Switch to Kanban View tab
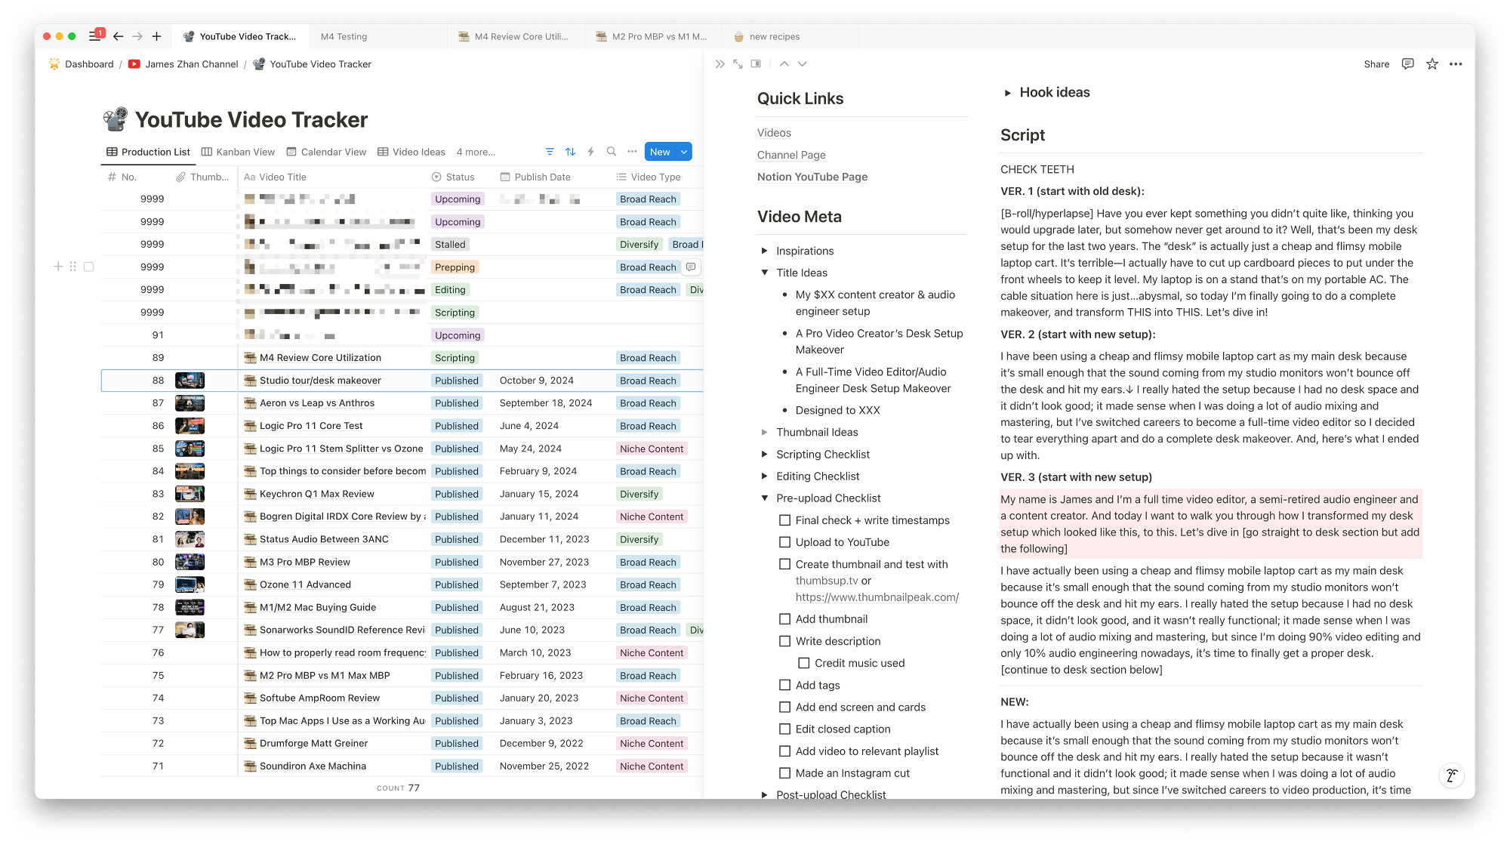 click(238, 152)
